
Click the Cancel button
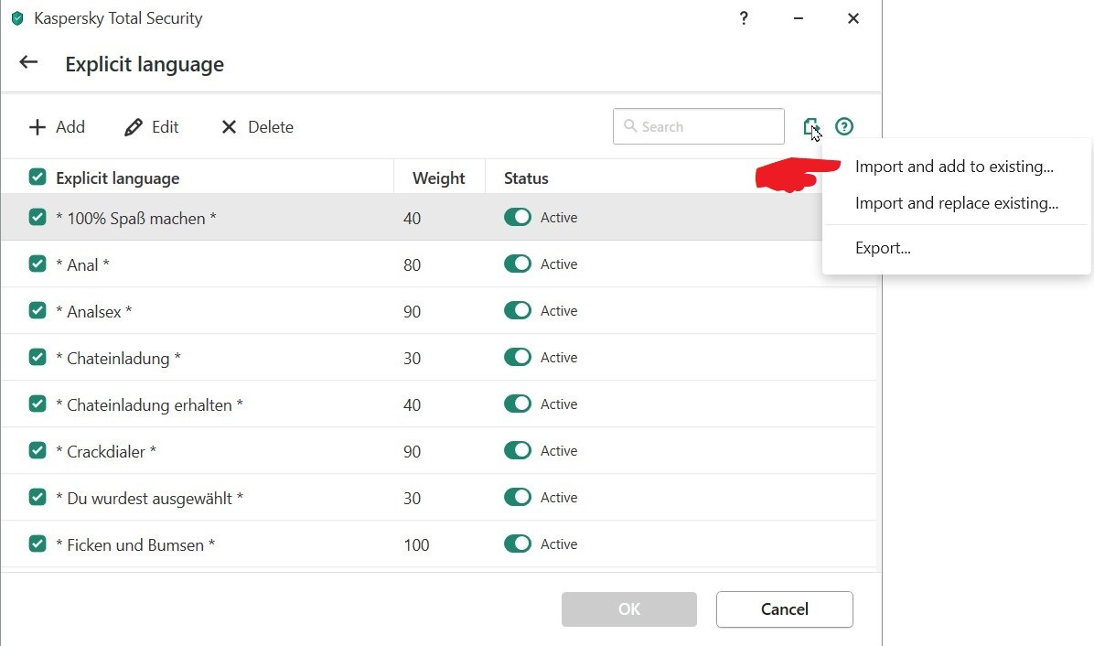click(784, 609)
